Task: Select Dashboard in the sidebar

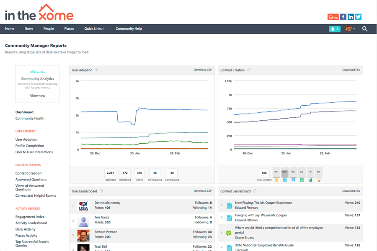Action: pyautogui.click(x=25, y=112)
